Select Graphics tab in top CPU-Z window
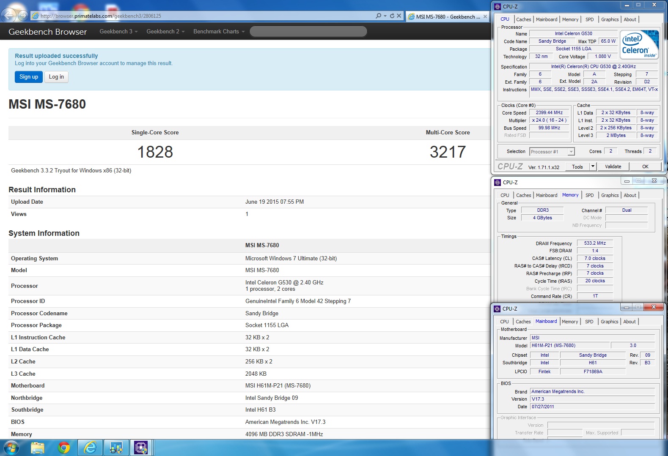The image size is (668, 456). (x=610, y=19)
